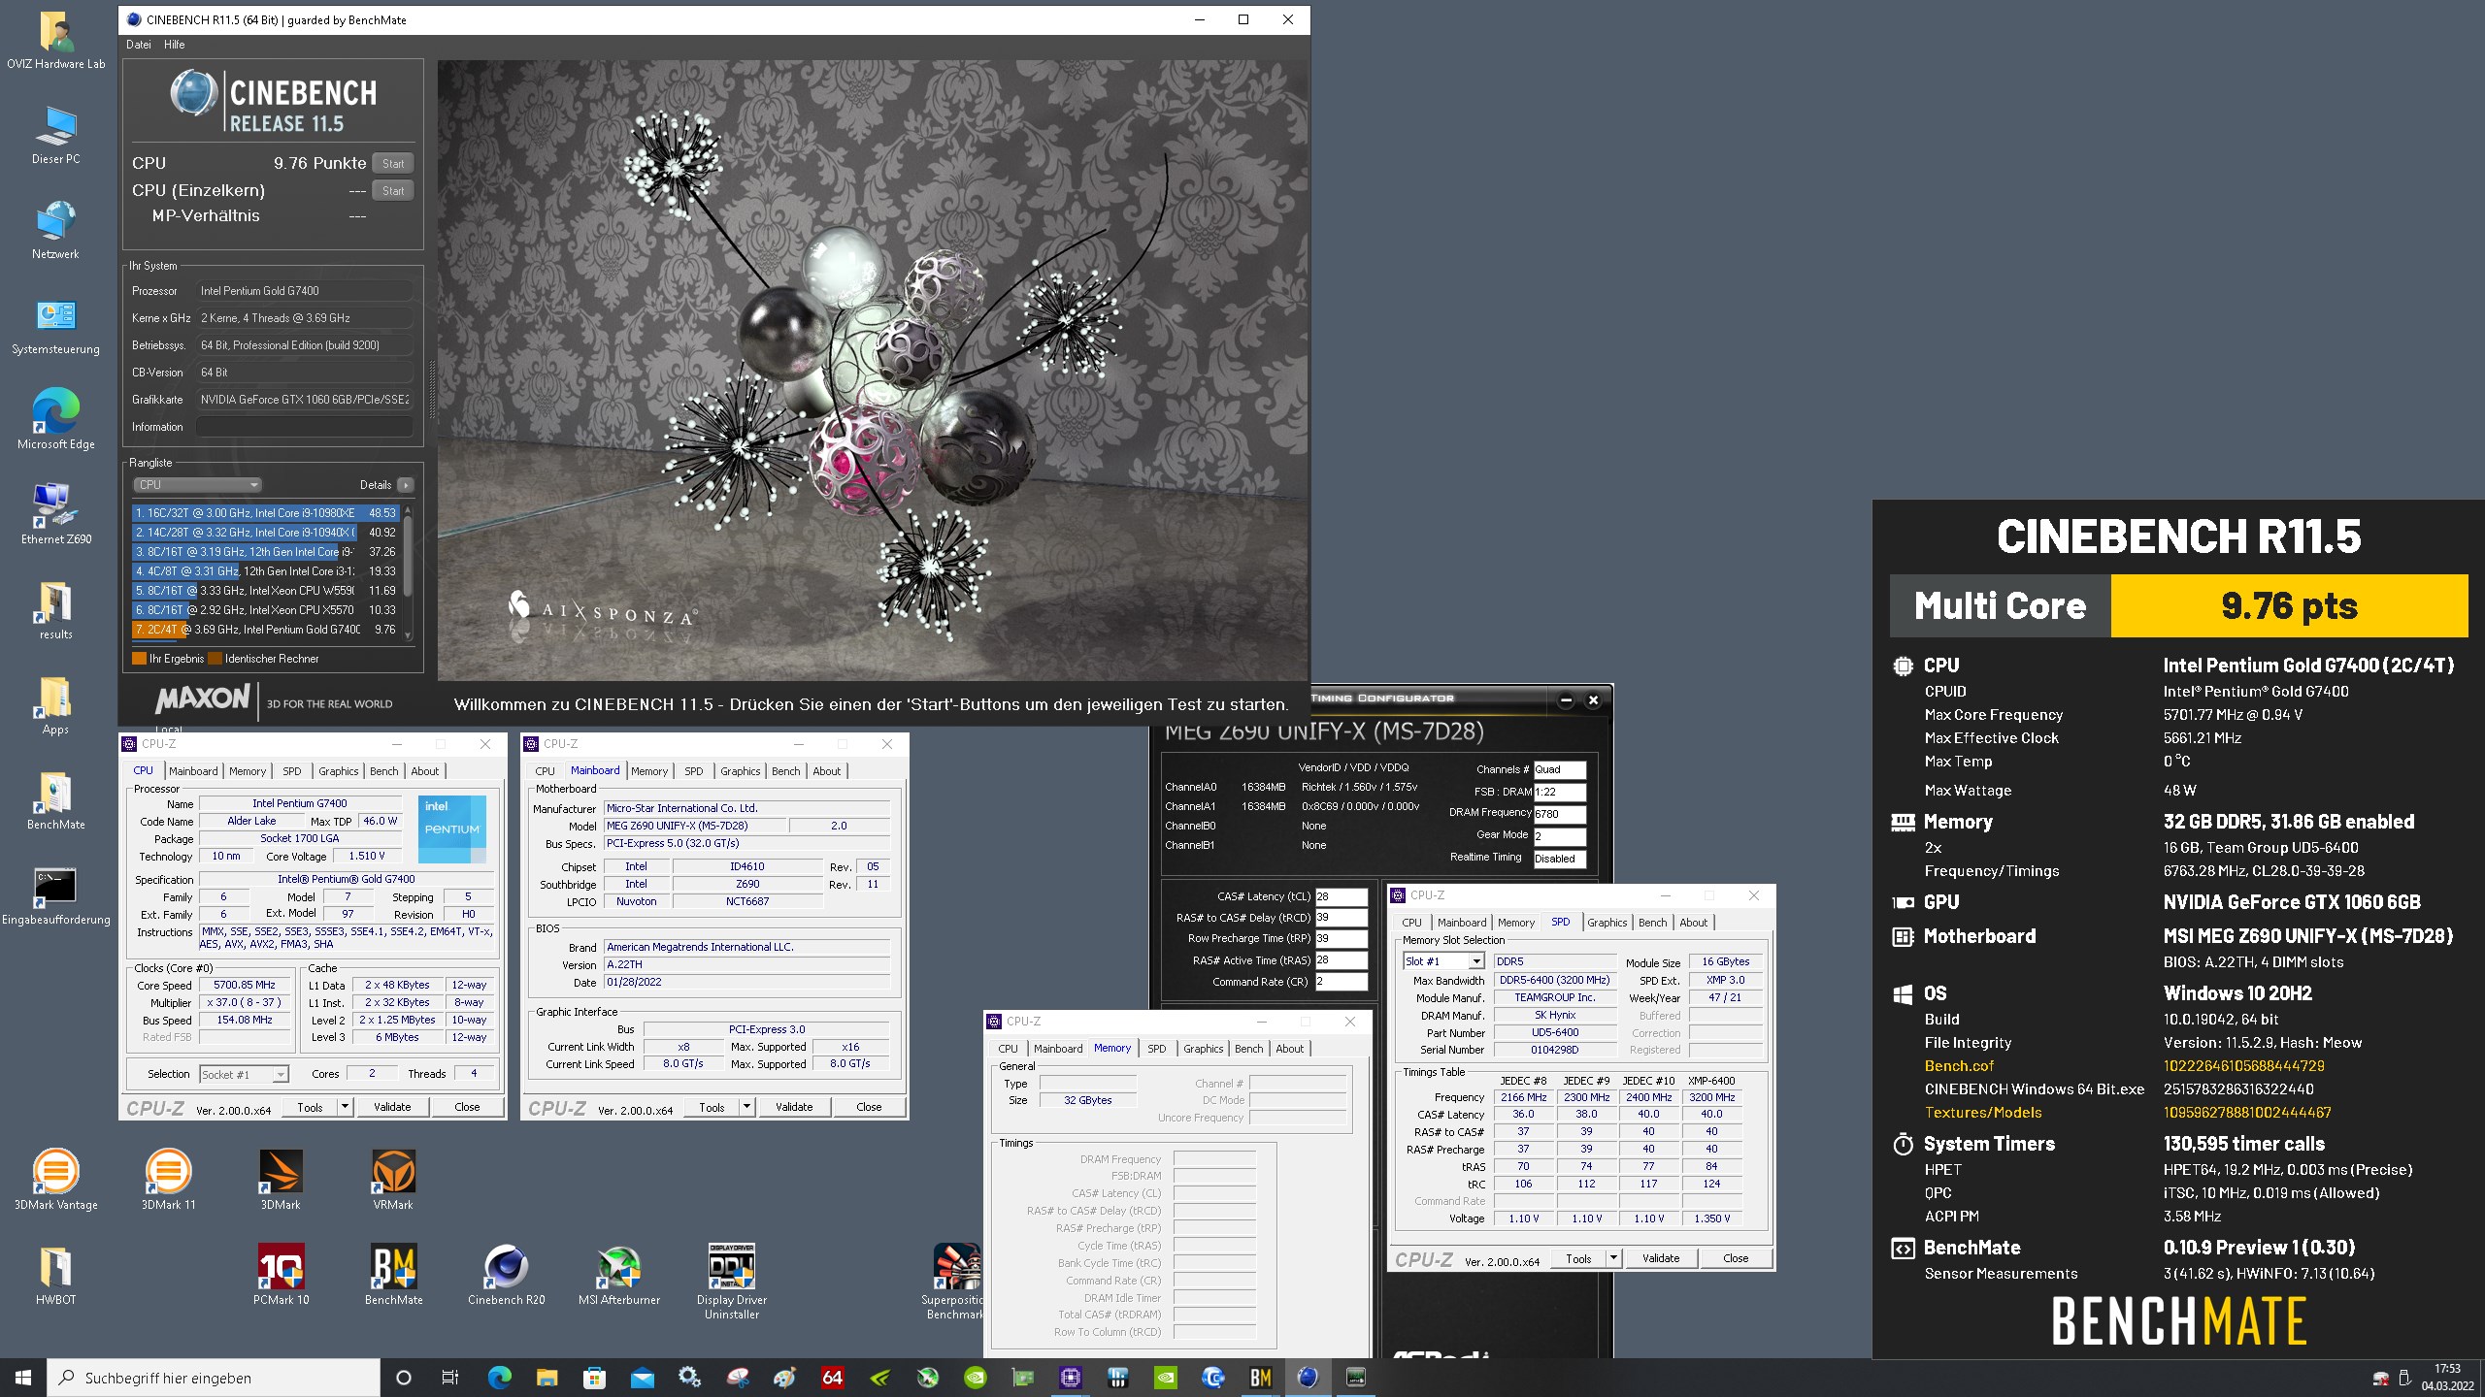Open the Netzwerk desktop icon
Viewport: 2485px width, 1397px height.
click(x=55, y=232)
